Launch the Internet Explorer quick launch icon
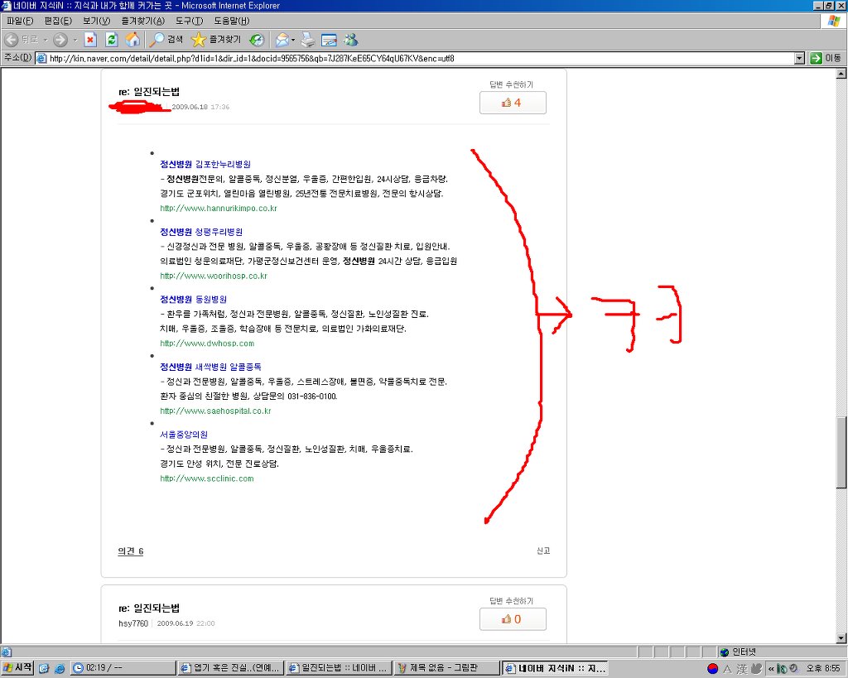Image resolution: width=848 pixels, height=678 pixels. click(60, 669)
